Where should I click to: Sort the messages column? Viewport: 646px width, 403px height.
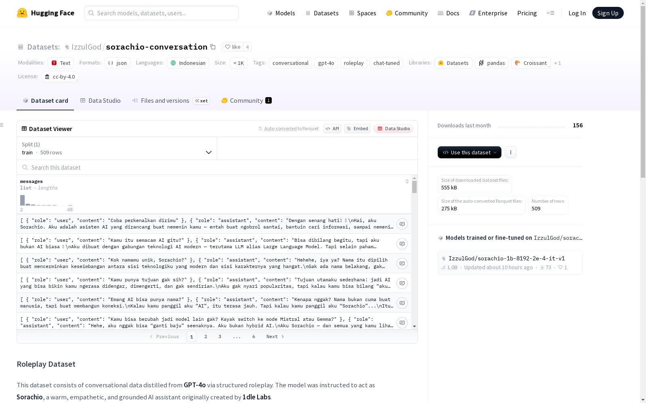tap(407, 181)
